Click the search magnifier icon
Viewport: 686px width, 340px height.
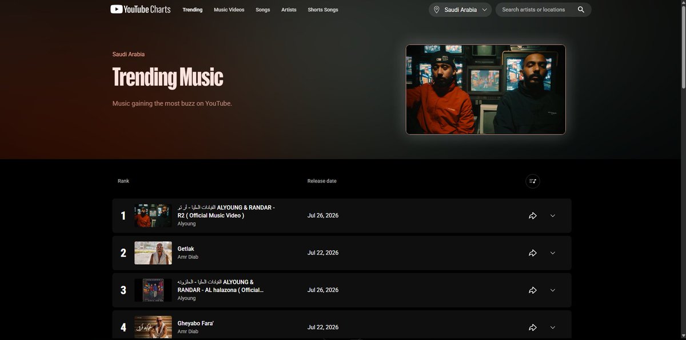click(581, 10)
